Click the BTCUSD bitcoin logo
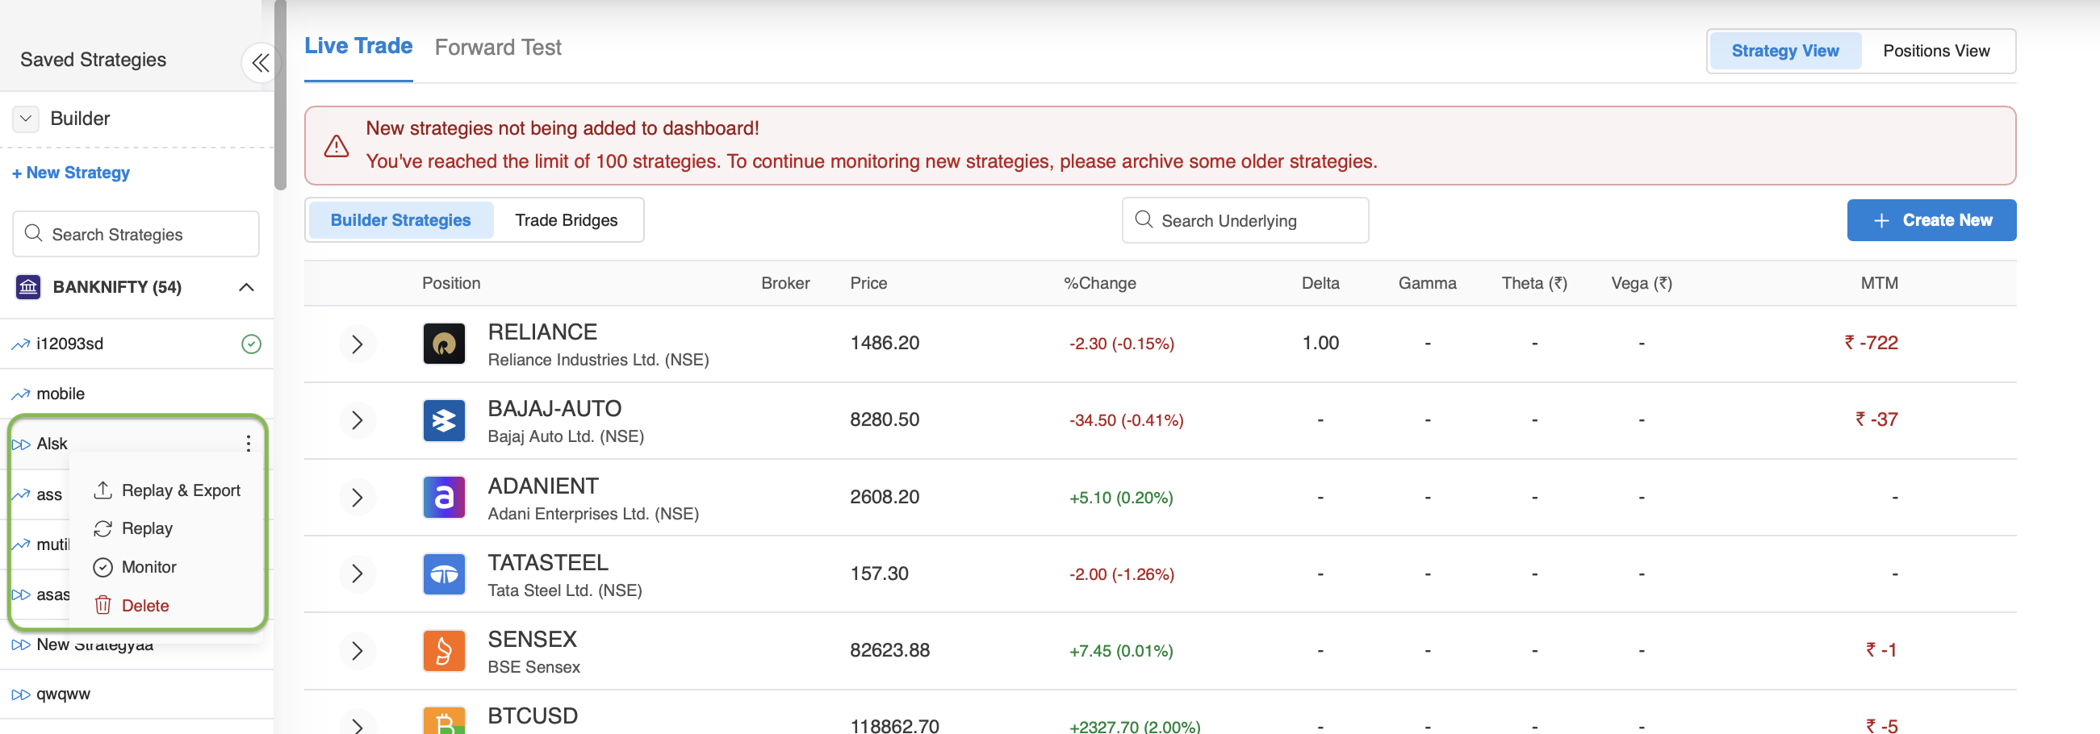 click(x=445, y=720)
